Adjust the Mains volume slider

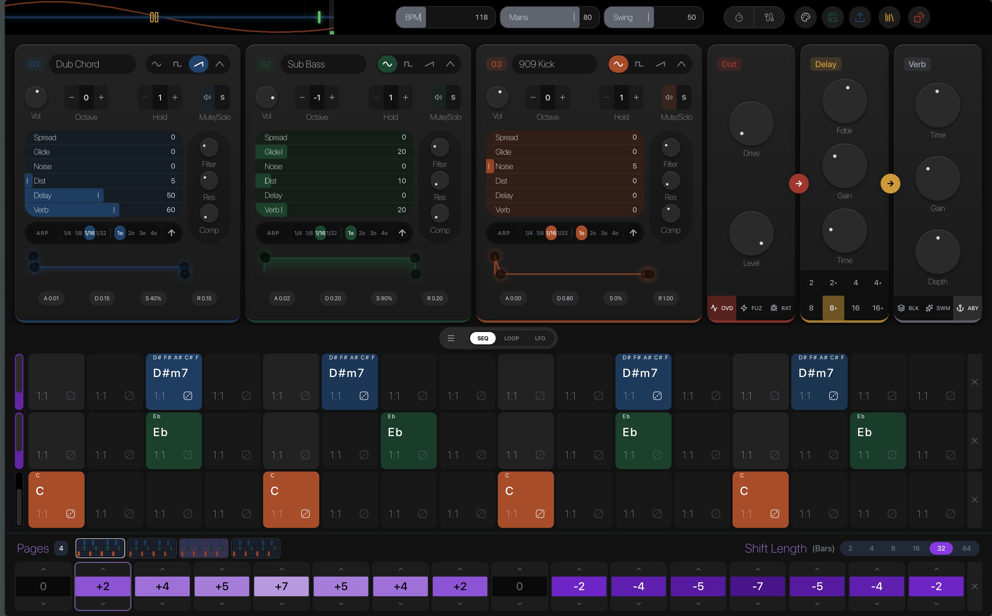[549, 17]
